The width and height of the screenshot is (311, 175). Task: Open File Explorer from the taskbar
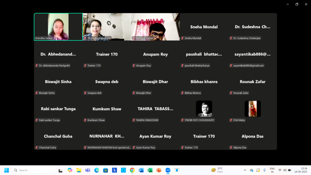tap(79, 170)
